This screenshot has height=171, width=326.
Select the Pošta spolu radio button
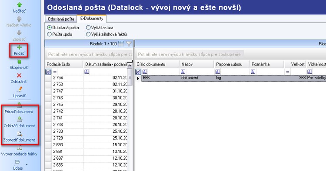pos(49,34)
